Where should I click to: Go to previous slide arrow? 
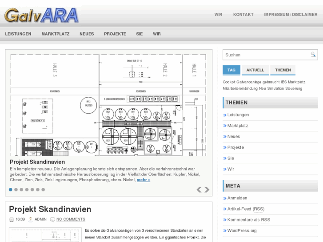(199, 190)
